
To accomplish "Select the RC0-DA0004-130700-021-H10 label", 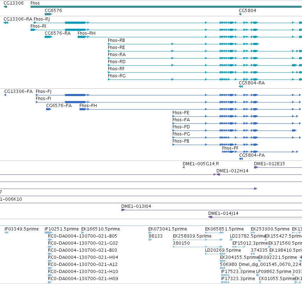I will pyautogui.click(x=83, y=272).
